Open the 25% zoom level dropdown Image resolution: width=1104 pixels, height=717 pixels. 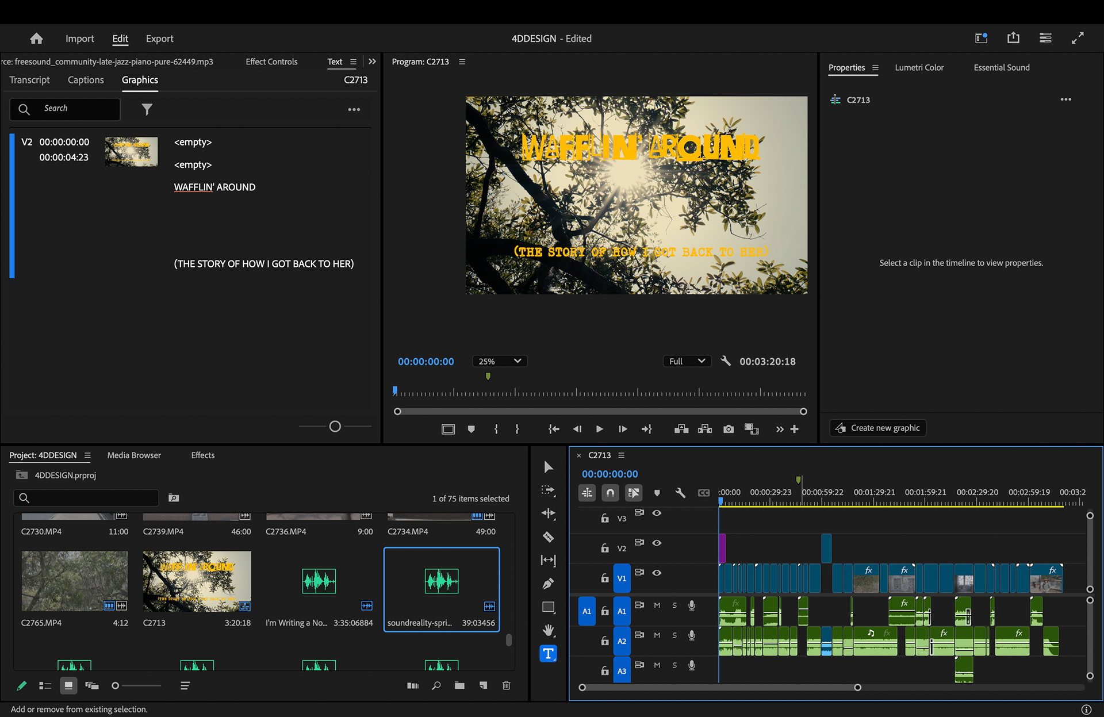click(x=500, y=361)
